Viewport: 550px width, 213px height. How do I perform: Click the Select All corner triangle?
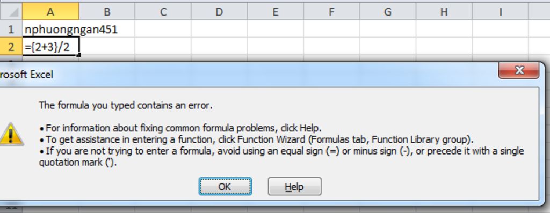[x=11, y=12]
